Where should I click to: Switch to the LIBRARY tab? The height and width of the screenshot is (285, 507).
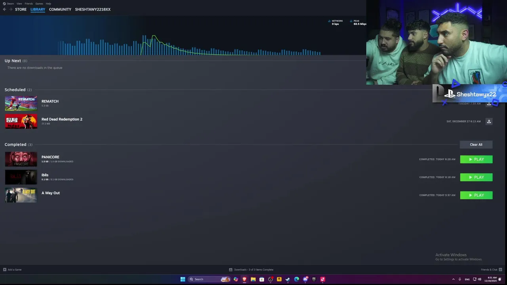(x=38, y=9)
